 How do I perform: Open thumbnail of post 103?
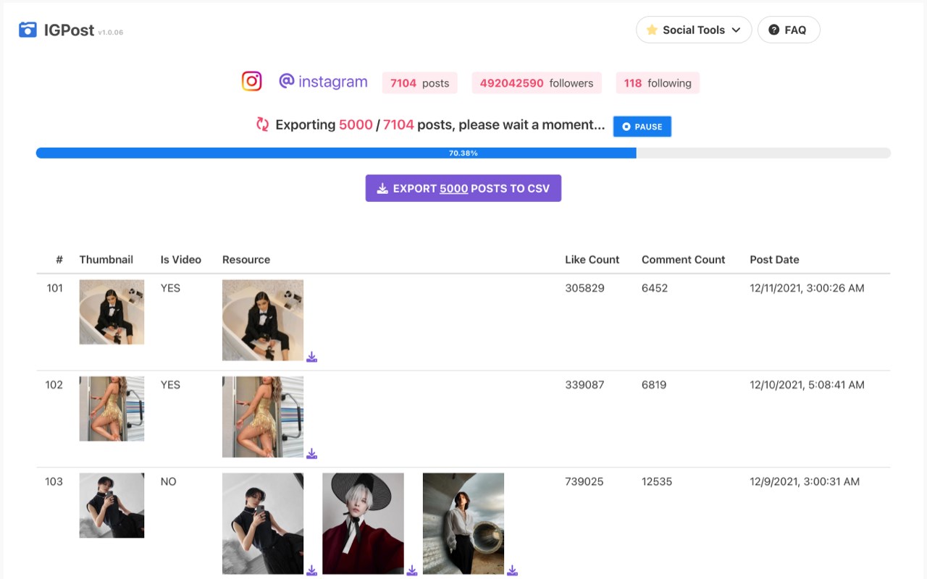click(112, 505)
